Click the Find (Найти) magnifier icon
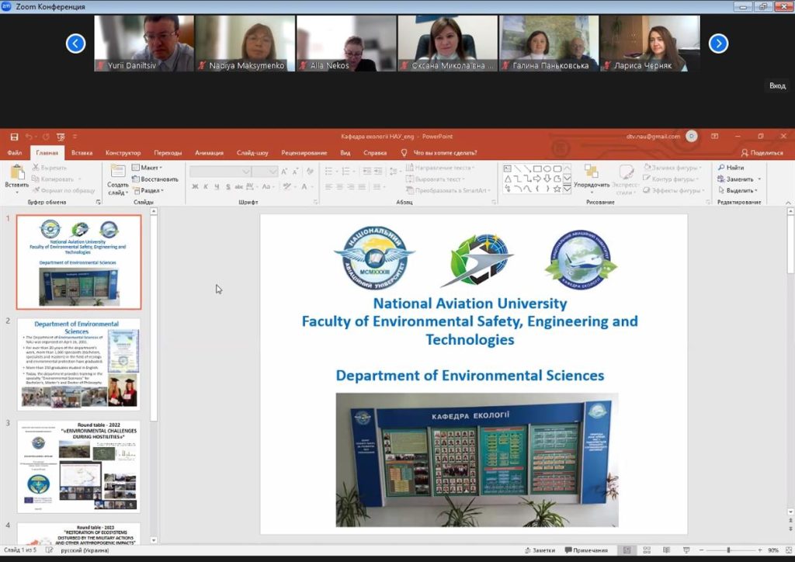This screenshot has height=562, width=795. click(720, 168)
